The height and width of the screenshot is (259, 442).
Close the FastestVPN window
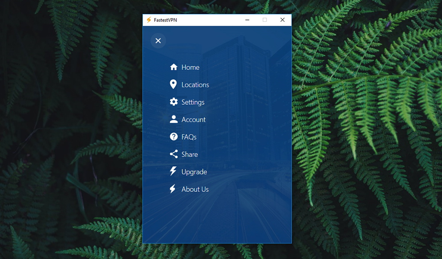[x=282, y=20]
